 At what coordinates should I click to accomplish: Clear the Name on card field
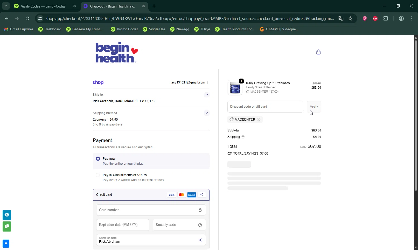click(200, 240)
